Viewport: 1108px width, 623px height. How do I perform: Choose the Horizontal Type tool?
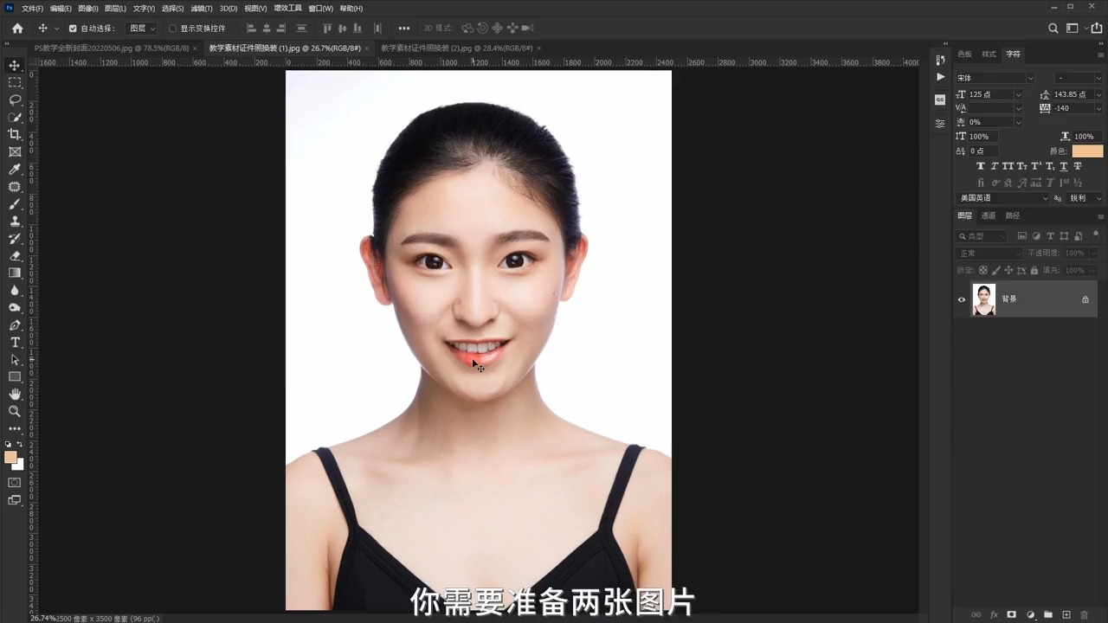pos(14,343)
